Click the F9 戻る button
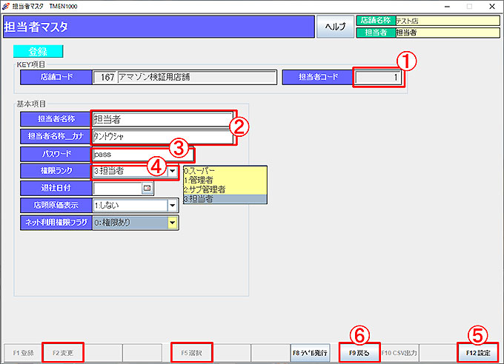This screenshot has height=364, width=504. click(359, 353)
